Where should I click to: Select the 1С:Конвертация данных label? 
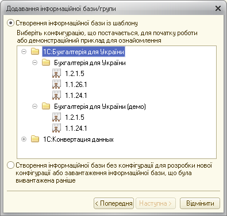pyautogui.click(x=78, y=139)
